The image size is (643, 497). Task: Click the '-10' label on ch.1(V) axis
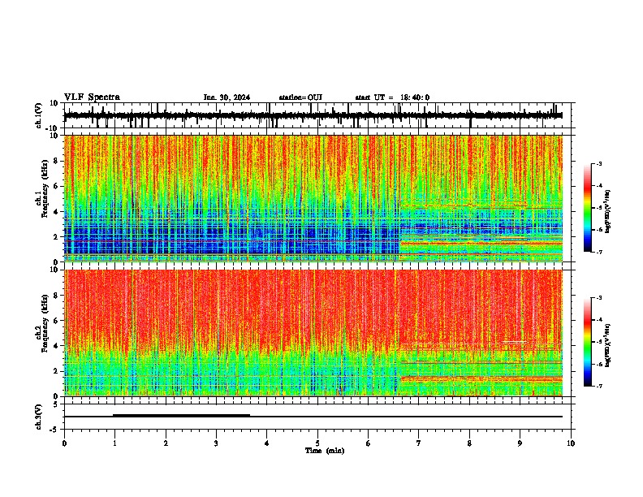pyautogui.click(x=53, y=128)
